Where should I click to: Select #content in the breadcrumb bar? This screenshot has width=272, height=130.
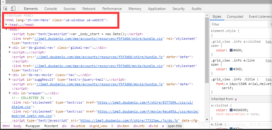coord(51,126)
